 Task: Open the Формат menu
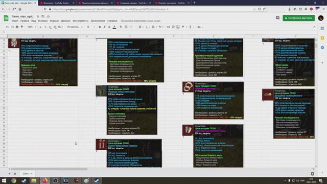54,21
